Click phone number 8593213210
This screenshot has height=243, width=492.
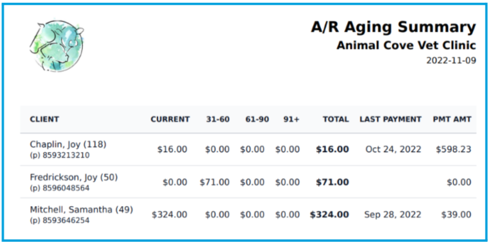pos(60,155)
